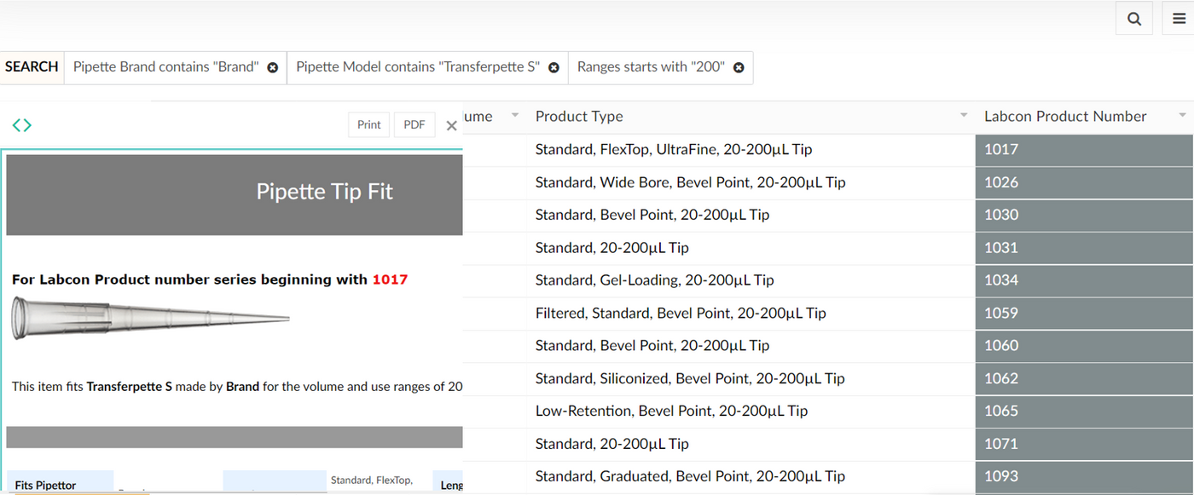Screen dimensions: 1194x495
Task: Open the search magnifier icon
Action: pyautogui.click(x=1134, y=19)
